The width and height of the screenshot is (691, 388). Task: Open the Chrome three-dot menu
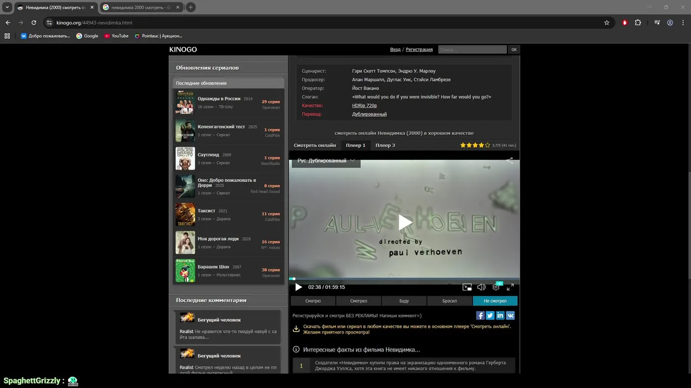pos(682,23)
